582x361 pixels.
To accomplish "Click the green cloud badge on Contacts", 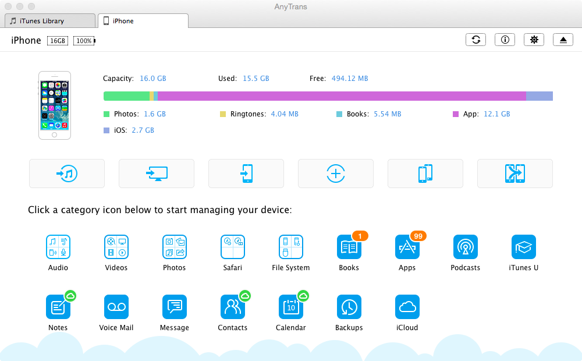I will pos(245,296).
